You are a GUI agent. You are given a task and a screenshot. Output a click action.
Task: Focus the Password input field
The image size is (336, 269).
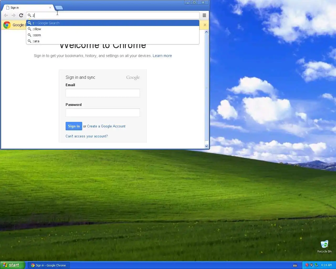(103, 113)
